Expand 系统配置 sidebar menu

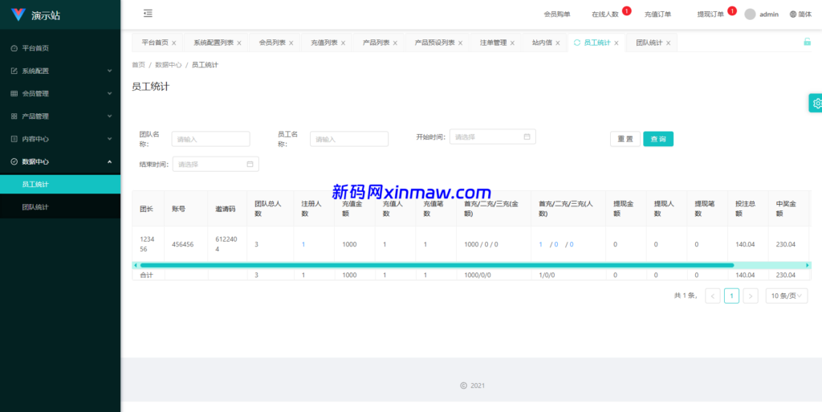[60, 71]
